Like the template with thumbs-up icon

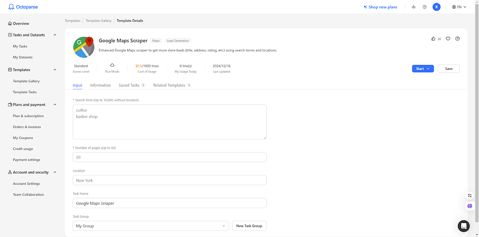[433, 39]
